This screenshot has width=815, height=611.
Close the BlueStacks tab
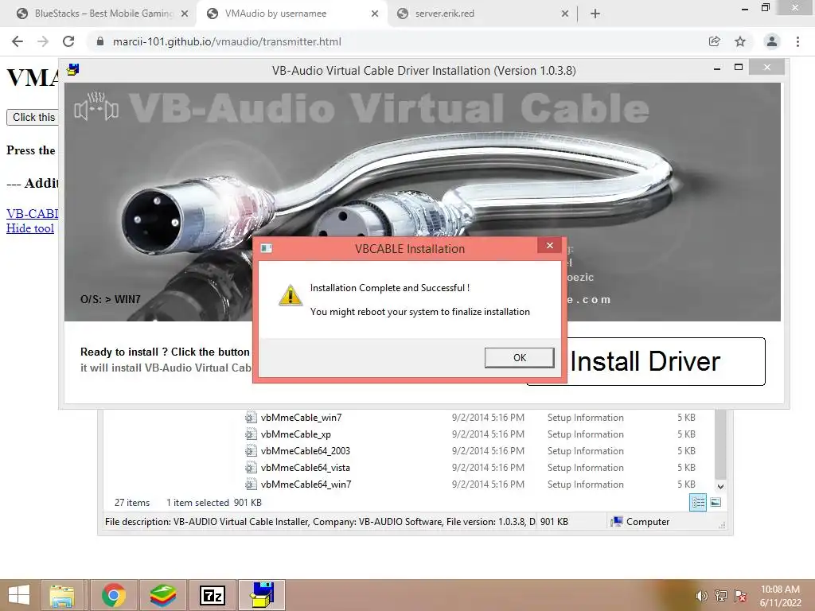click(x=185, y=14)
